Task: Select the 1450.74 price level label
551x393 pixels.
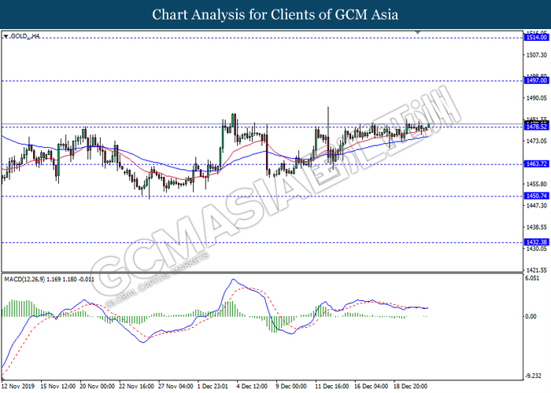Action: (x=536, y=196)
